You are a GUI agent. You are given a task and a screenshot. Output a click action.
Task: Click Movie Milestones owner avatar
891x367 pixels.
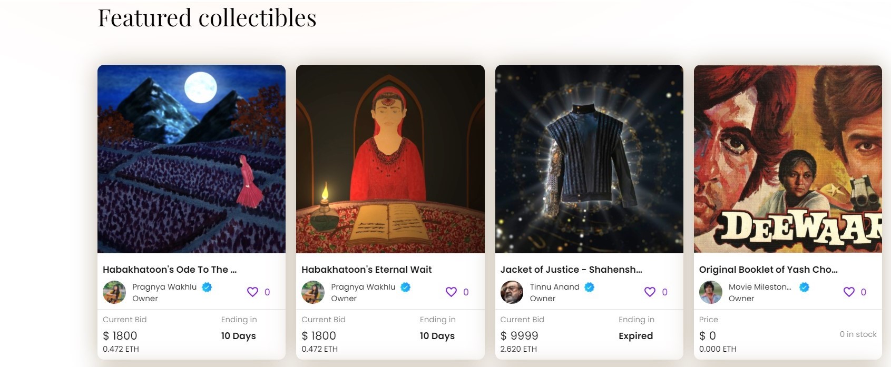click(710, 292)
